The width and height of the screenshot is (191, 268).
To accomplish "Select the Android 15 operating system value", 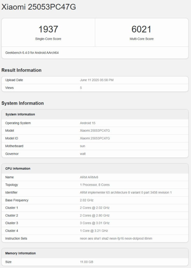I will click(88, 123).
